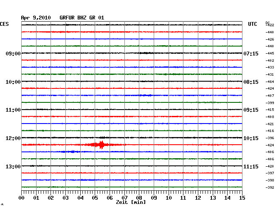Viewport: 276px width, 209px height.
Task: Click the "DC" offset column header
Action: click(x=268, y=23)
